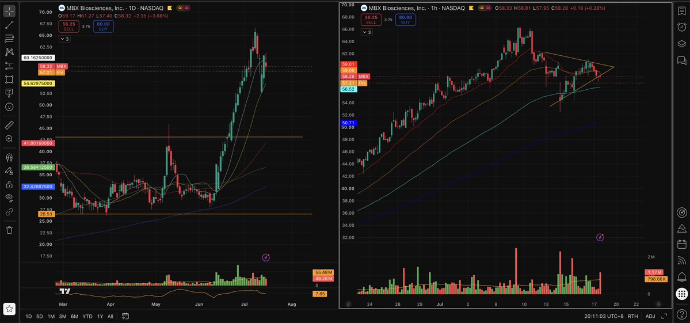This screenshot has width=690, height=323.
Task: Hide all drawings with eye icon
Action: 9,198
